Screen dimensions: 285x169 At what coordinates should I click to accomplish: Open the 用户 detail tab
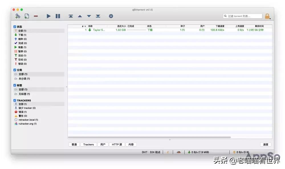tap(103, 145)
